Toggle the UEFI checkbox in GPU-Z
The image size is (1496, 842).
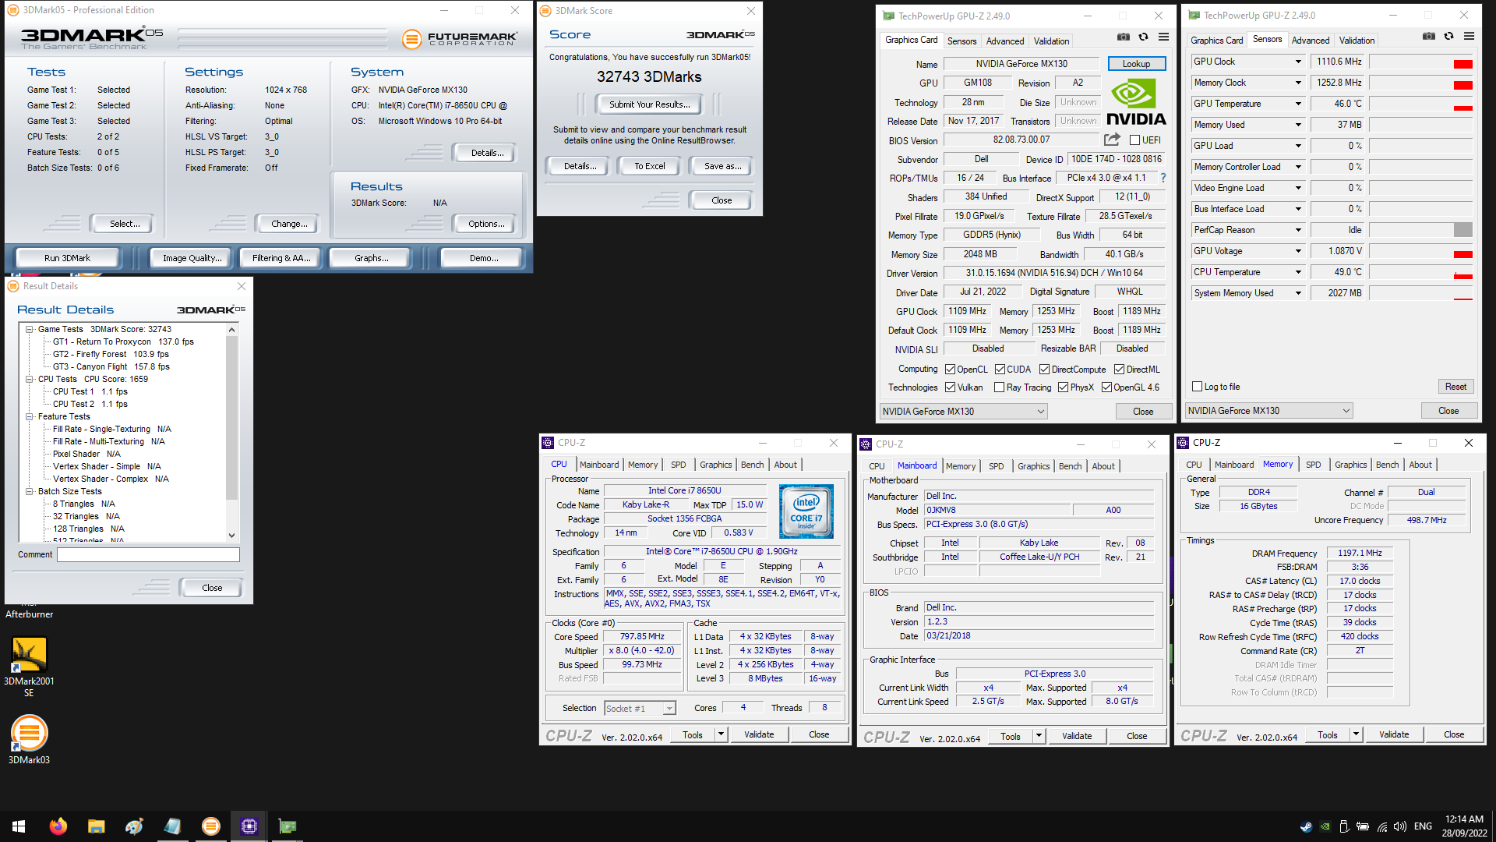[1134, 140]
